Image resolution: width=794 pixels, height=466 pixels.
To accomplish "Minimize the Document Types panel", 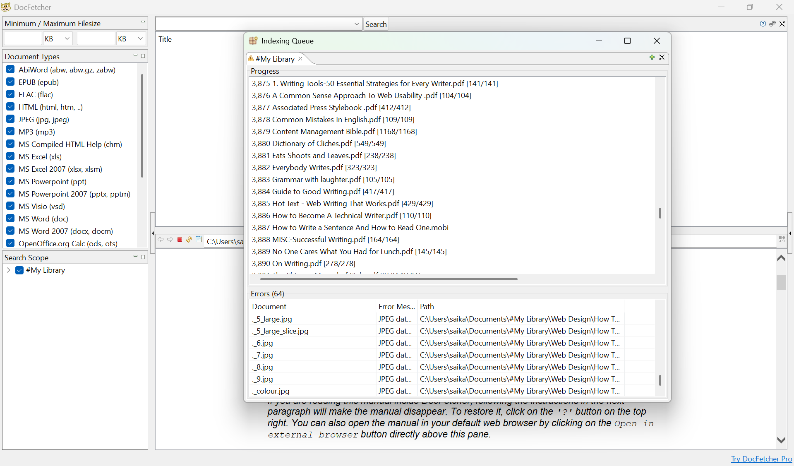I will coord(135,55).
